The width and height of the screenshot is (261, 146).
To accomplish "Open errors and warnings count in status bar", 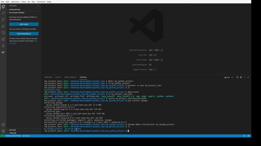I will (x=26, y=136).
